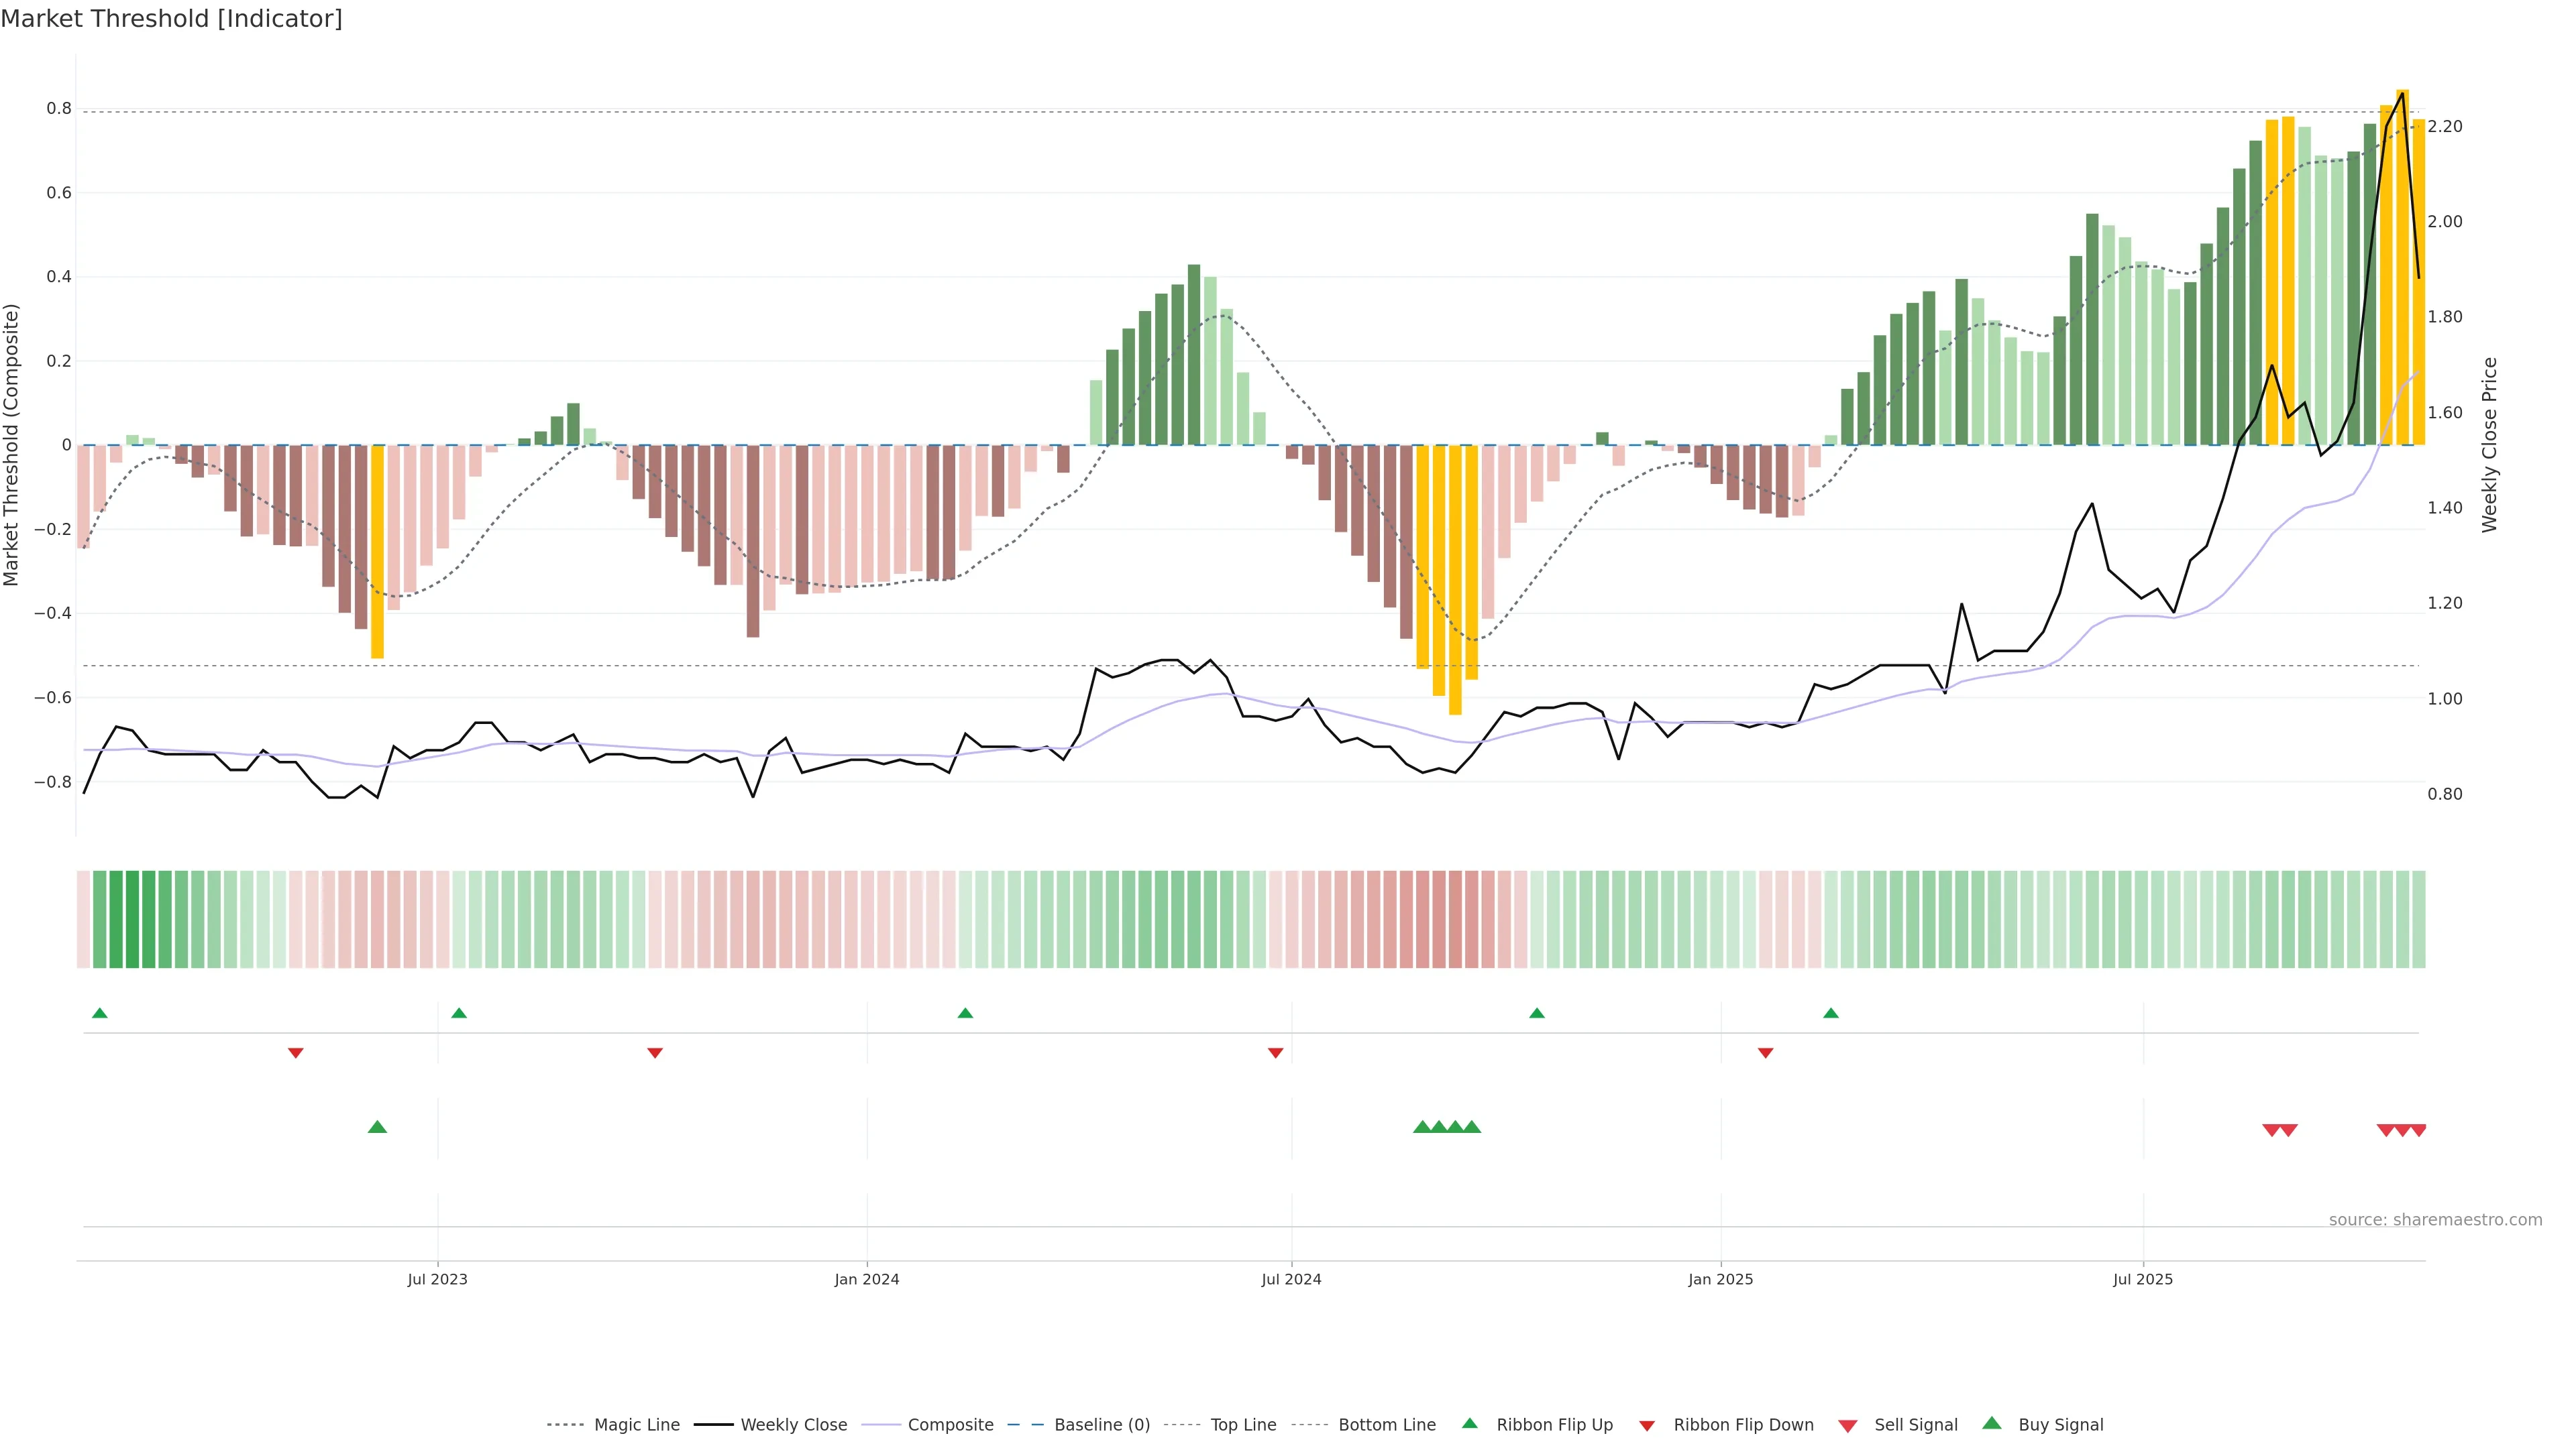Toggle Weekly Close series in legend

coord(793,1425)
